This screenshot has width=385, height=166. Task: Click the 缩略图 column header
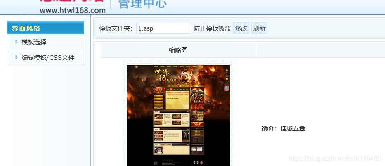point(178,50)
